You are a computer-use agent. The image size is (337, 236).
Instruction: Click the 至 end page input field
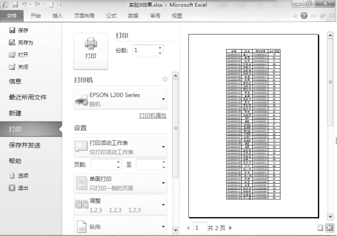(x=149, y=165)
